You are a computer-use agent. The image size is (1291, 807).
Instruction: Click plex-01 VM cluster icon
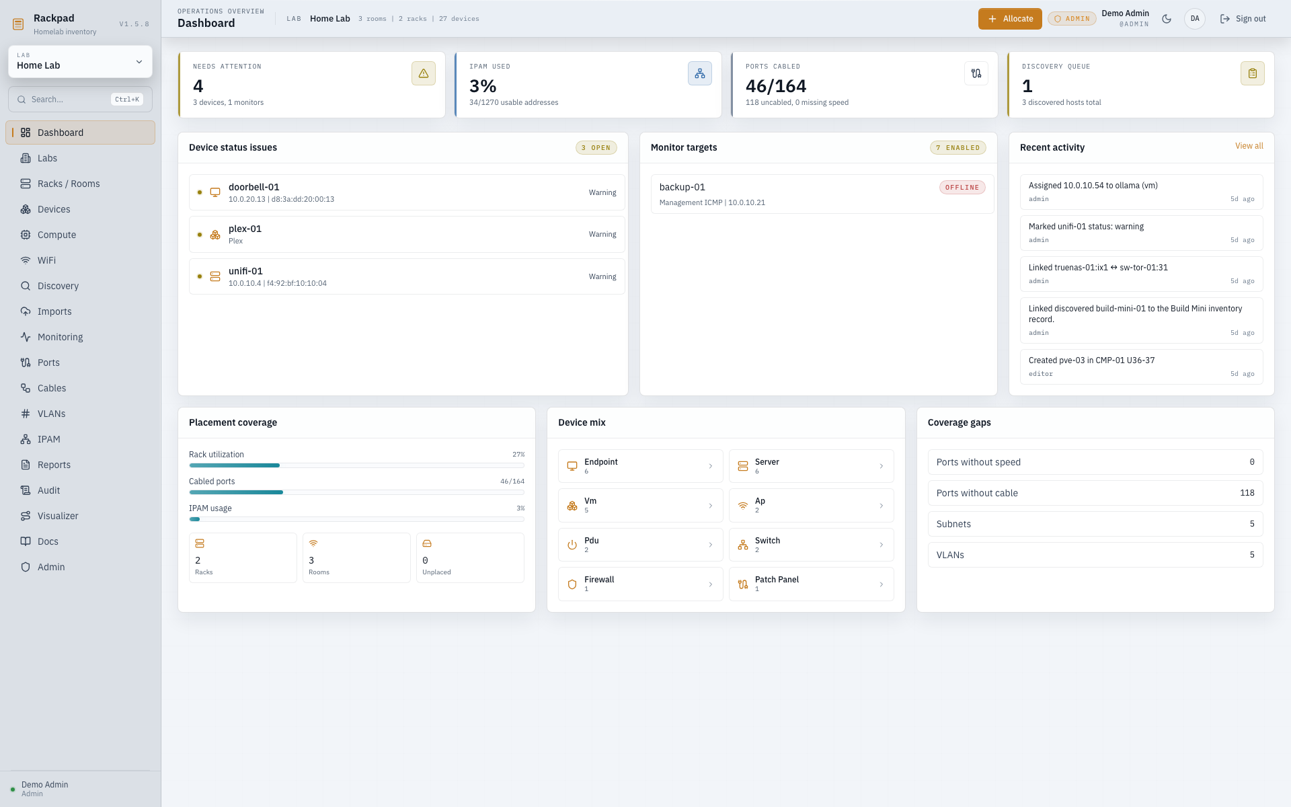coord(215,235)
